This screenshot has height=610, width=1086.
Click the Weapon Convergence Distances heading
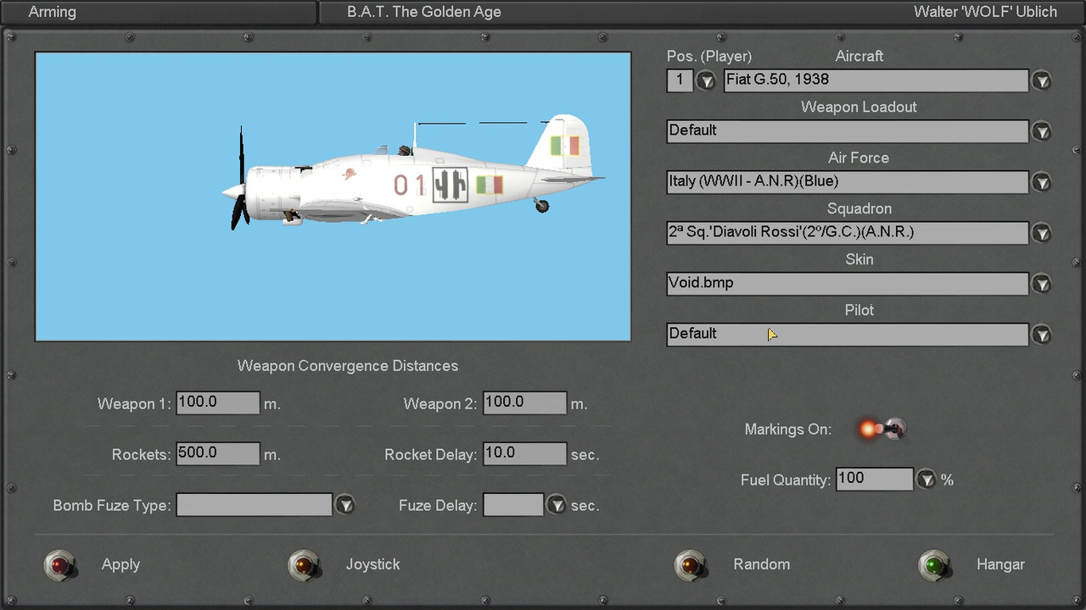348,366
